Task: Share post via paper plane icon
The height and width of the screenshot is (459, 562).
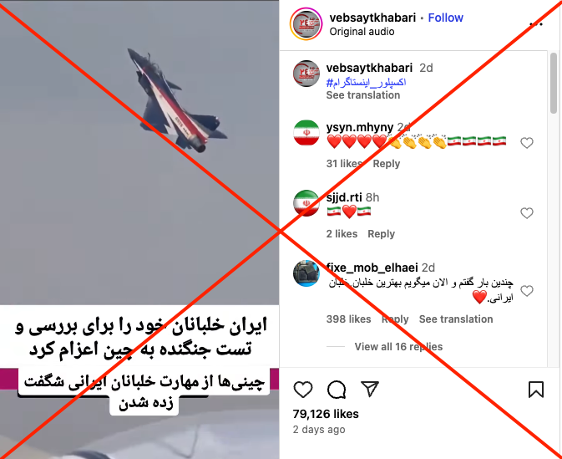Action: tap(370, 389)
